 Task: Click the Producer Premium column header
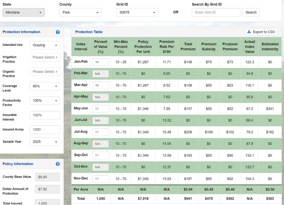click(230, 46)
